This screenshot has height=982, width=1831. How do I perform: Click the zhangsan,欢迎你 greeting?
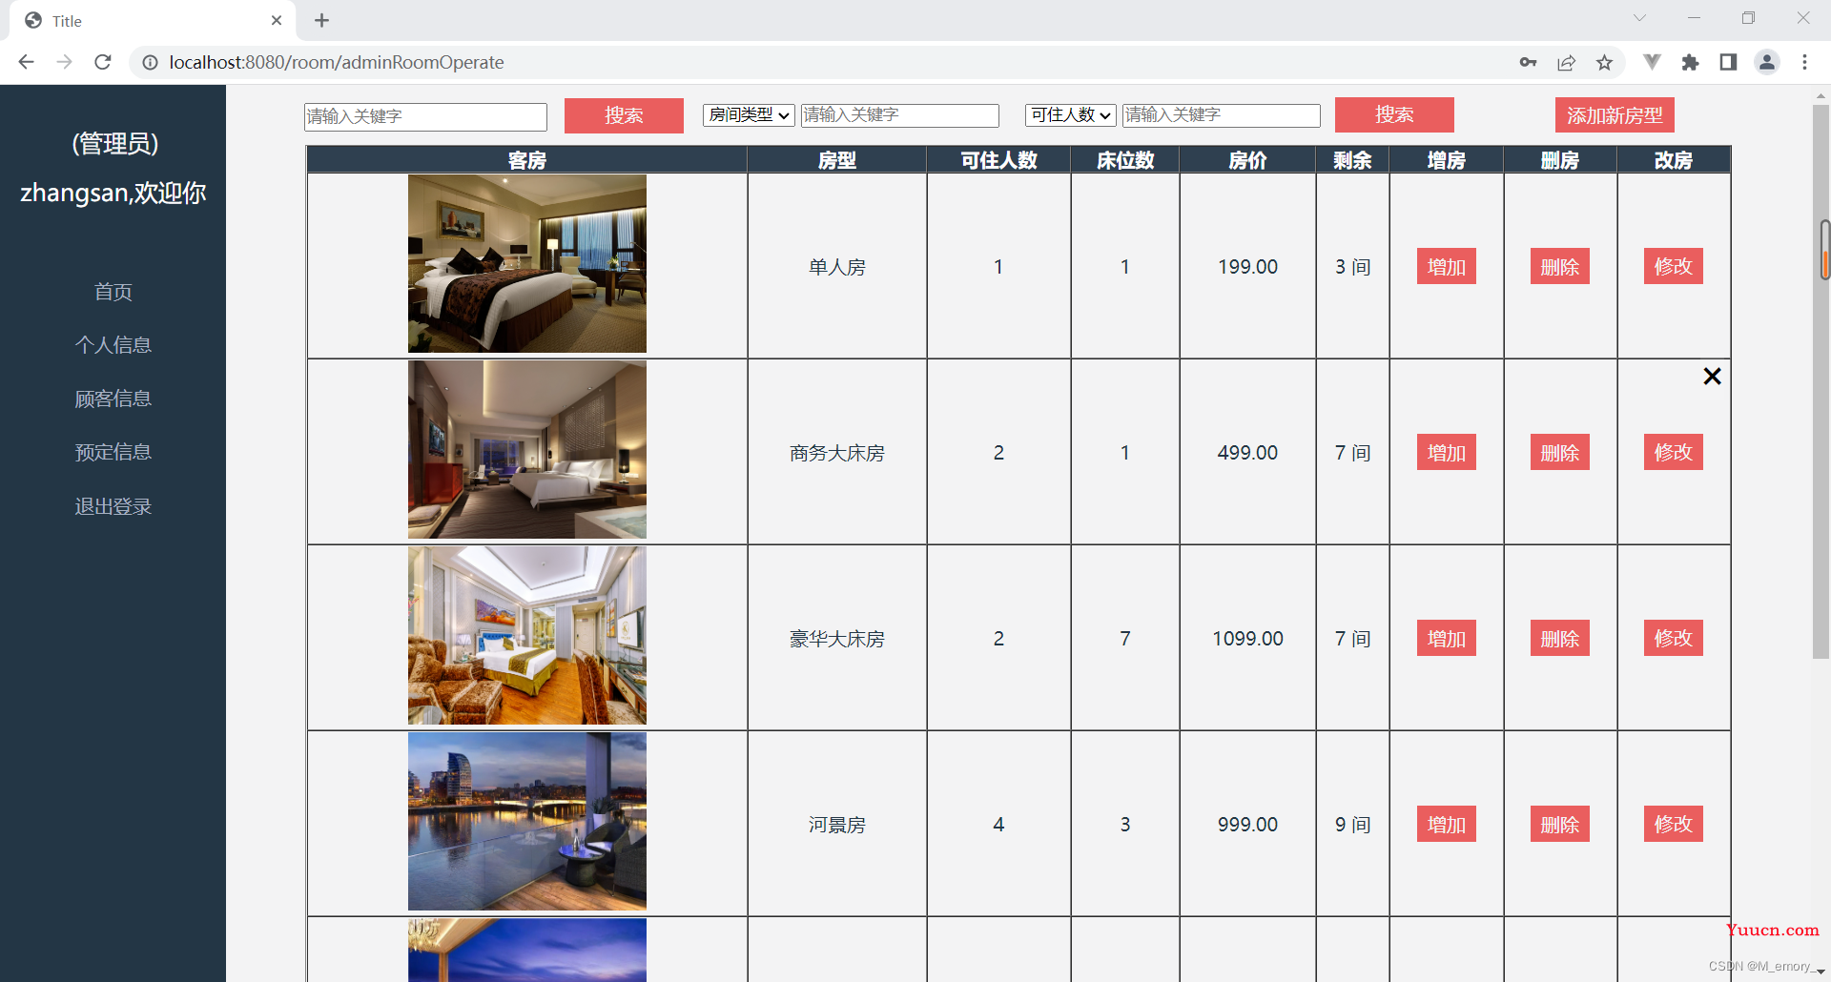pyautogui.click(x=113, y=193)
